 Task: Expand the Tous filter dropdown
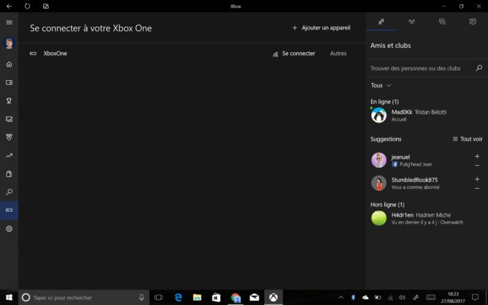381,85
